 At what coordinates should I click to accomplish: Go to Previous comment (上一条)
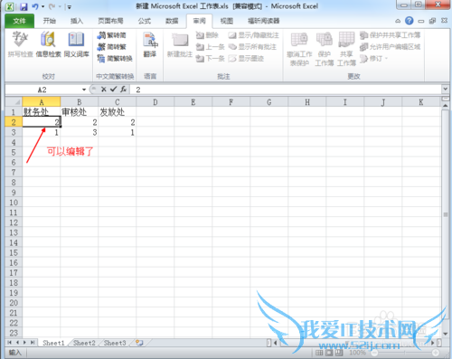coord(210,47)
